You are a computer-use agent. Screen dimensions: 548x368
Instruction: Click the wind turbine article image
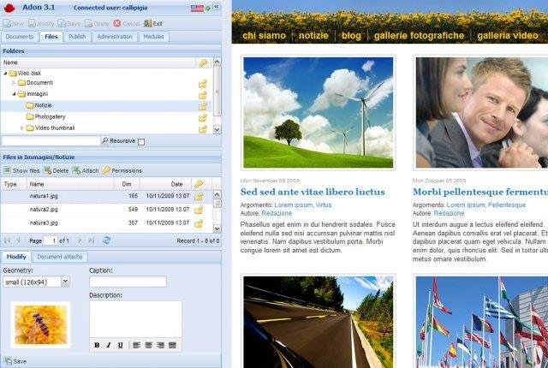(318, 112)
